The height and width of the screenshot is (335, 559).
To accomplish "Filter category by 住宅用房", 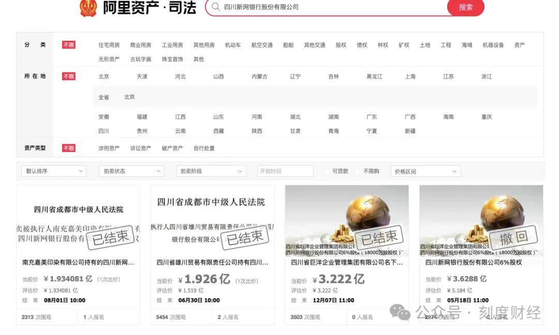I will [x=109, y=45].
